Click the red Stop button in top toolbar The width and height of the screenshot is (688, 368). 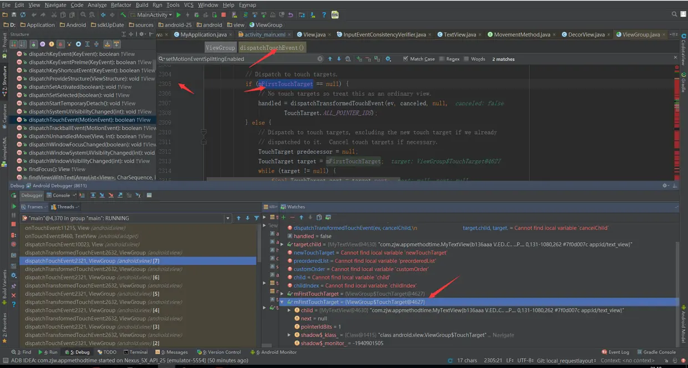(224, 14)
